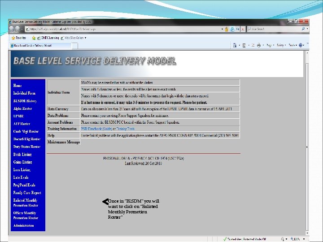Open Proj/Pend Evals link
Screen dimensions: 323x242
[24, 185]
